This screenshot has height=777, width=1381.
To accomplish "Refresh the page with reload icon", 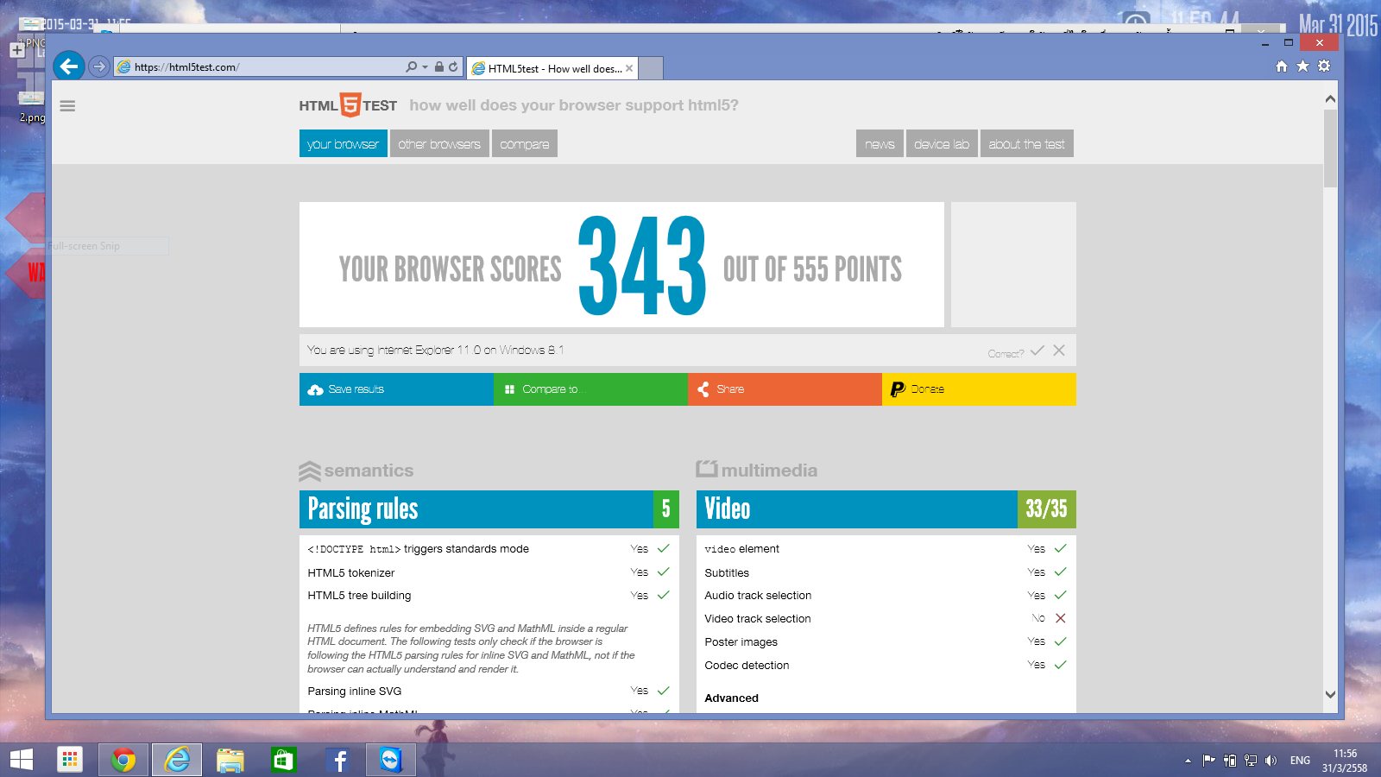I will click(x=453, y=66).
